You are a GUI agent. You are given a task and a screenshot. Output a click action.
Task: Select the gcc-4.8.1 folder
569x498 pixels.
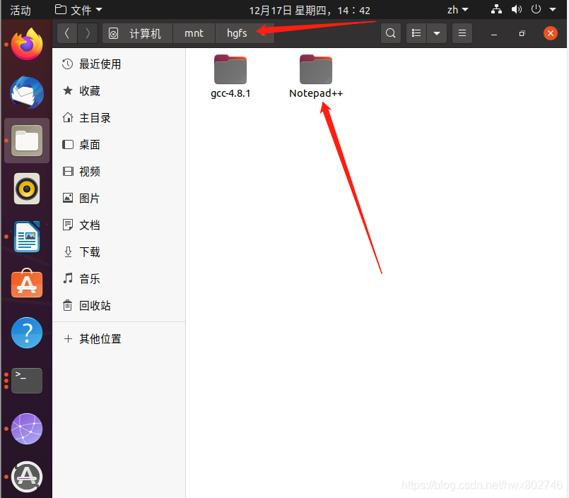(x=230, y=77)
